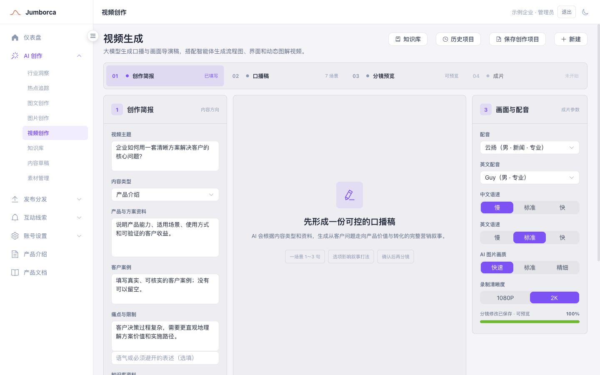The image size is (600, 375).
Task: Select 精细 for AI 图片画质
Action: pyautogui.click(x=562, y=267)
